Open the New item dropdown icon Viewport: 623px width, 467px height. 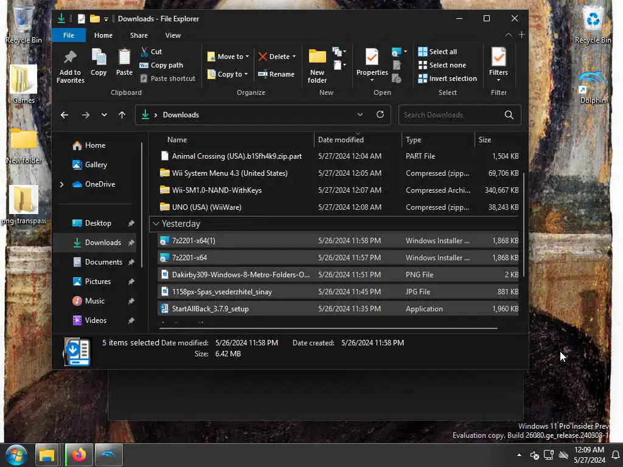coord(339,52)
